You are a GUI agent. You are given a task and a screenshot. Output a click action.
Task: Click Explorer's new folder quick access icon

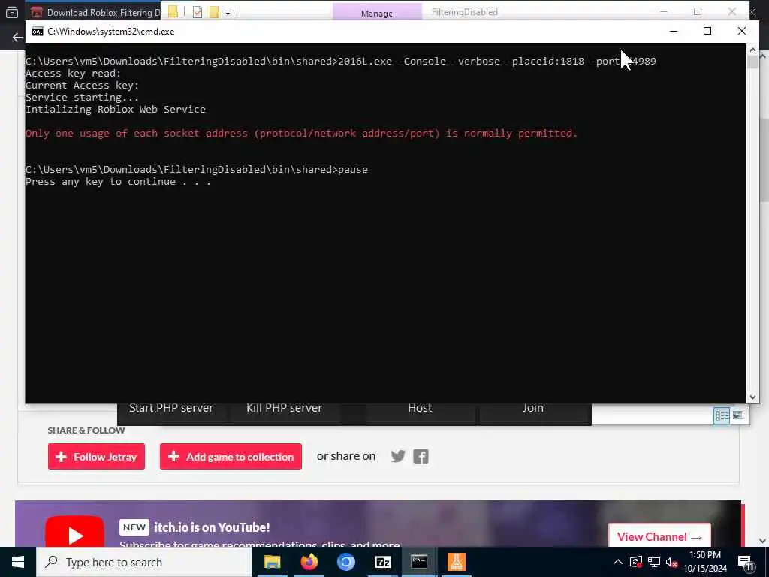(214, 12)
